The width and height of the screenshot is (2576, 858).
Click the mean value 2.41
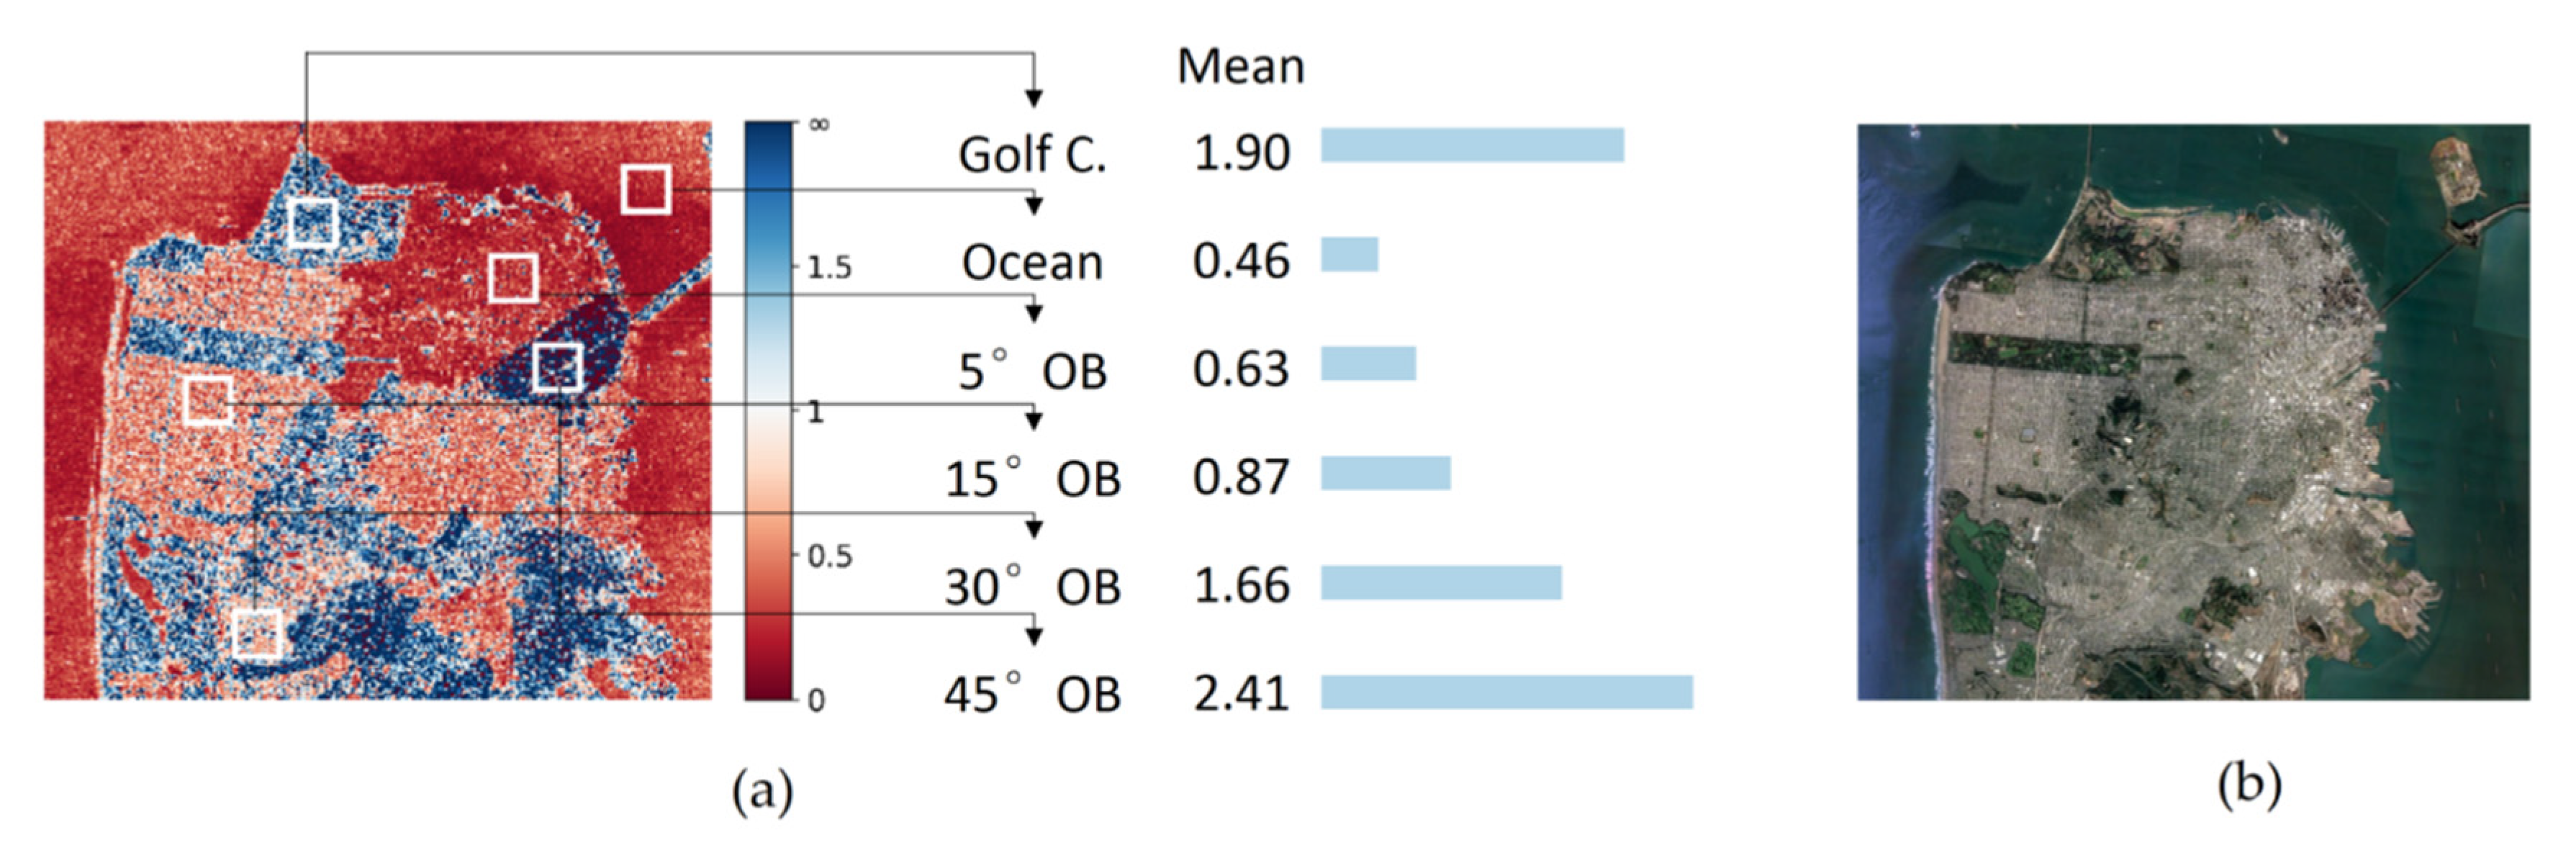(x=1241, y=693)
